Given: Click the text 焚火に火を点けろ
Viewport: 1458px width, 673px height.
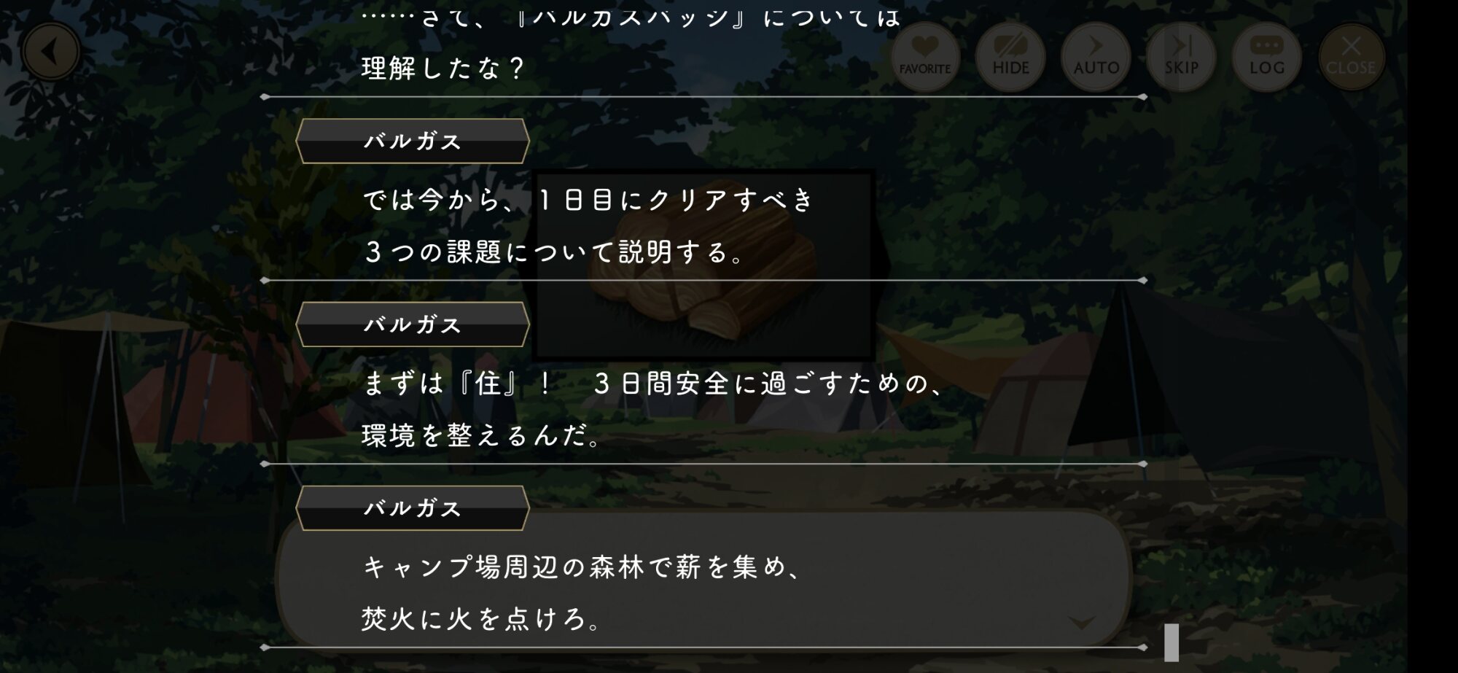Looking at the screenshot, I should [x=480, y=618].
